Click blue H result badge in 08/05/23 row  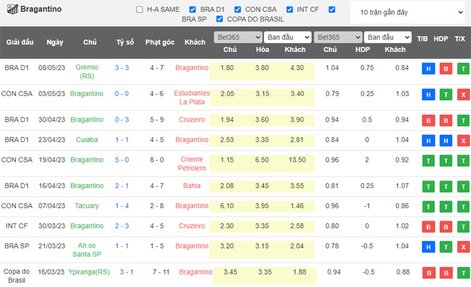[x=427, y=68]
